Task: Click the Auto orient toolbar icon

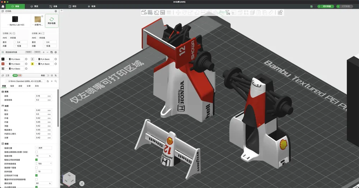Action: tap(157, 12)
